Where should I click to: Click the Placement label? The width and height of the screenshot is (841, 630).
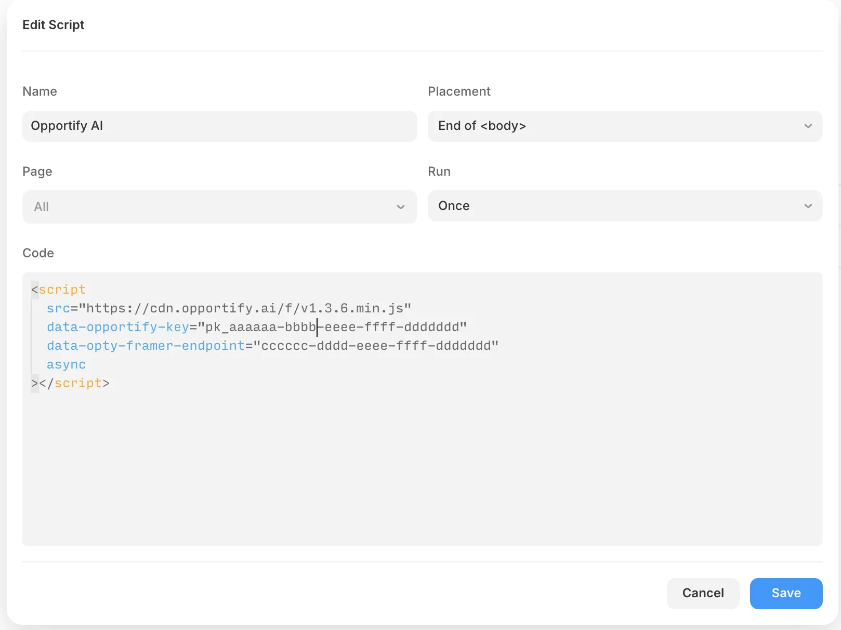(459, 91)
